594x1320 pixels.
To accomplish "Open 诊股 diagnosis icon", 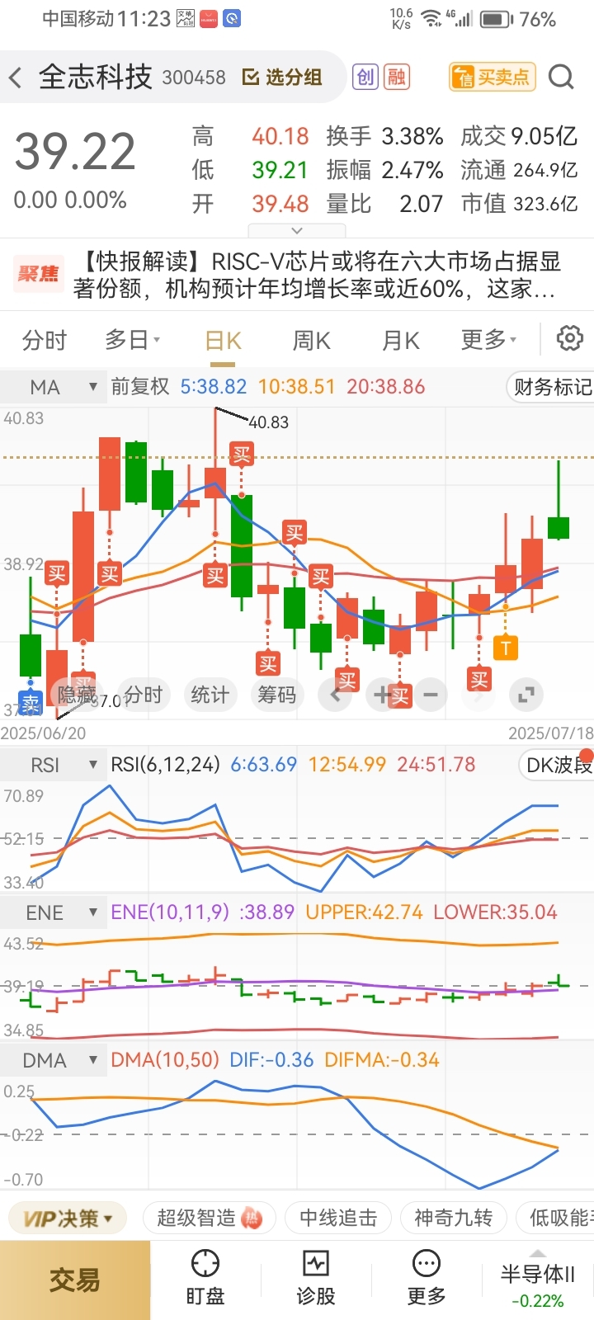I will [316, 1278].
